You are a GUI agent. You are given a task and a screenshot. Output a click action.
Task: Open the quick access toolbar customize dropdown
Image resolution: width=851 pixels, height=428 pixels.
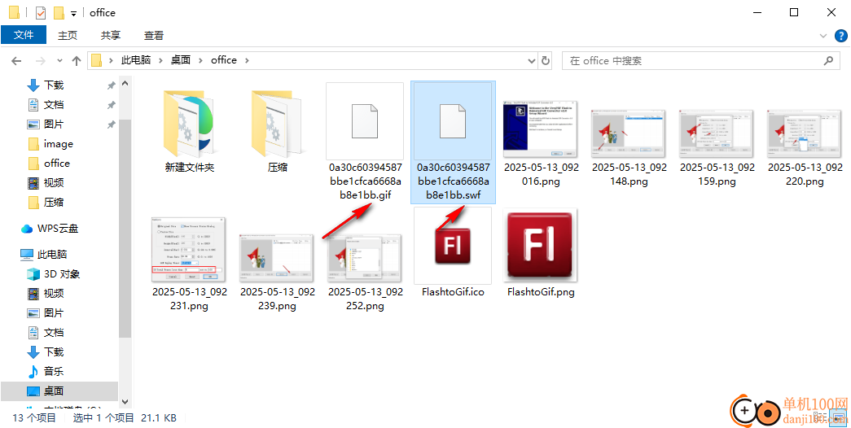click(x=73, y=13)
